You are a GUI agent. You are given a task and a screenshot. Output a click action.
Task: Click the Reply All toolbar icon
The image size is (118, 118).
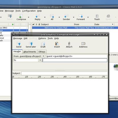(52, 16)
